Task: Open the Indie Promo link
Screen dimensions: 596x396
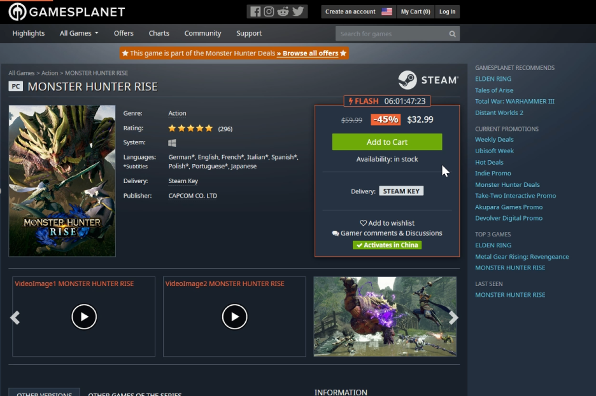Action: (x=493, y=174)
